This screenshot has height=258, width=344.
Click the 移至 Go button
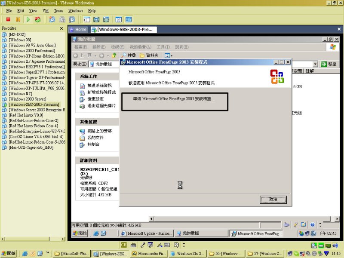pos(329,64)
